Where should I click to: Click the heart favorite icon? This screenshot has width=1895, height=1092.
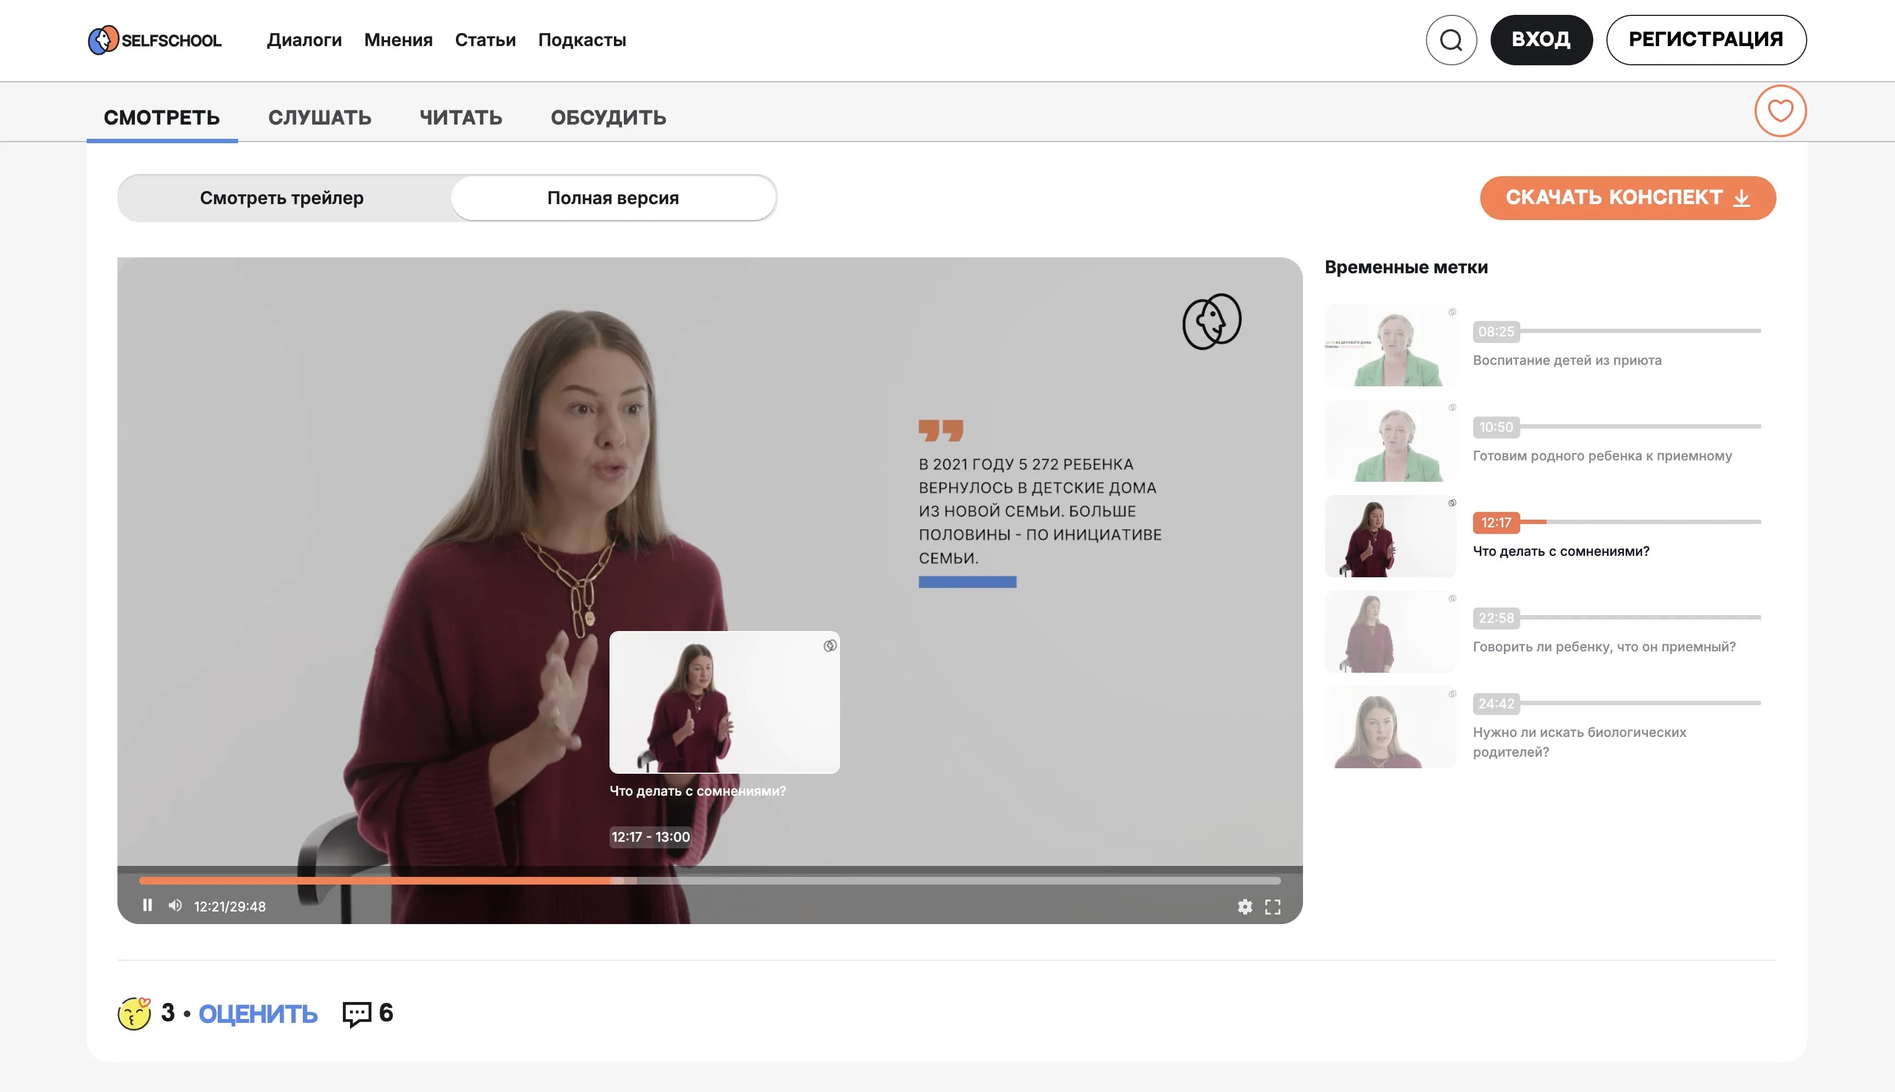pyautogui.click(x=1780, y=111)
